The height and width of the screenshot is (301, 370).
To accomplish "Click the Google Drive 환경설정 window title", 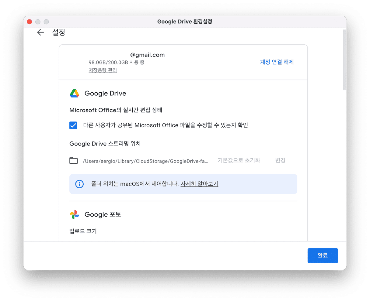I will click(x=185, y=22).
